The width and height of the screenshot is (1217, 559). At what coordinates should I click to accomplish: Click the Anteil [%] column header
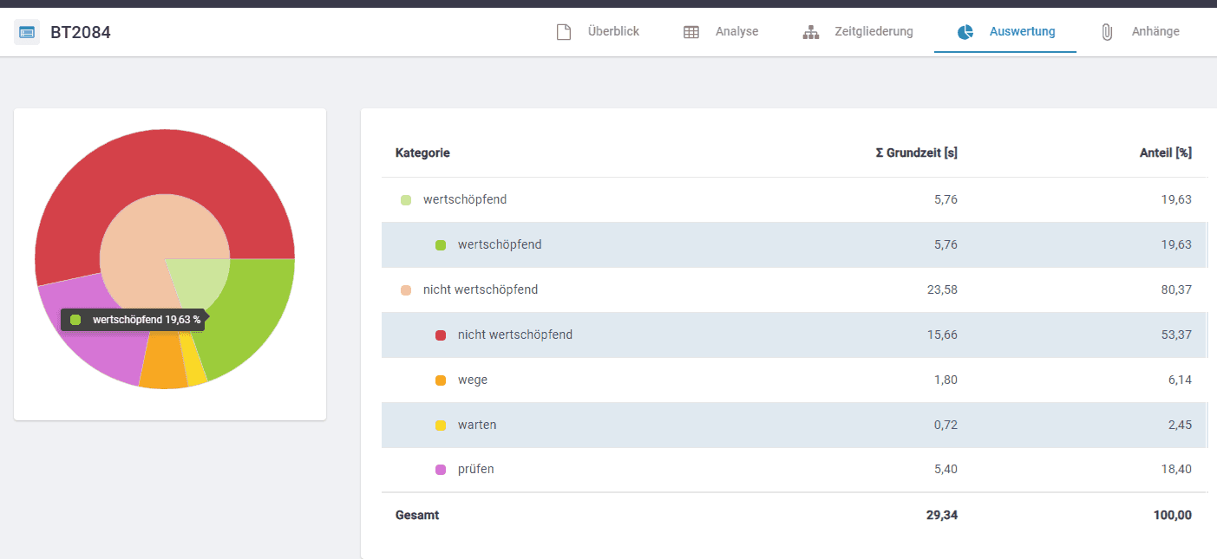pyautogui.click(x=1165, y=153)
